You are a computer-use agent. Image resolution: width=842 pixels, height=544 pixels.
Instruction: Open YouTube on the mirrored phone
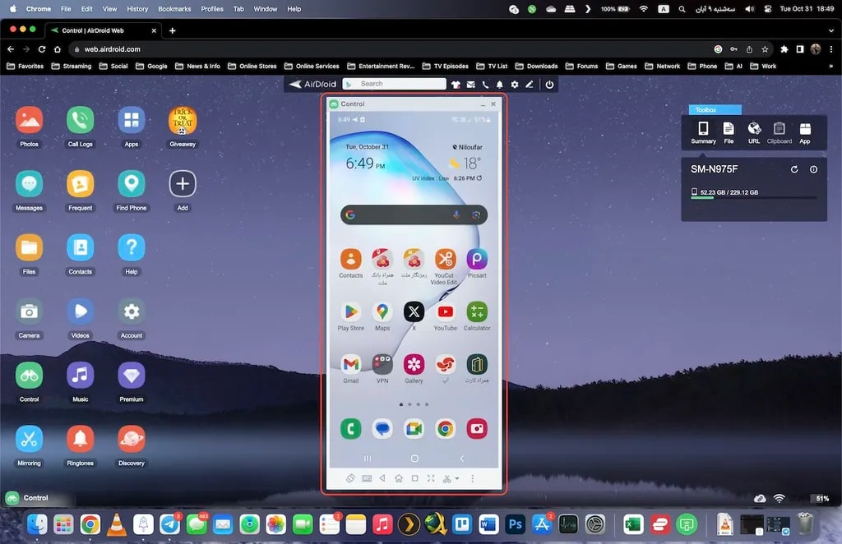coord(445,312)
